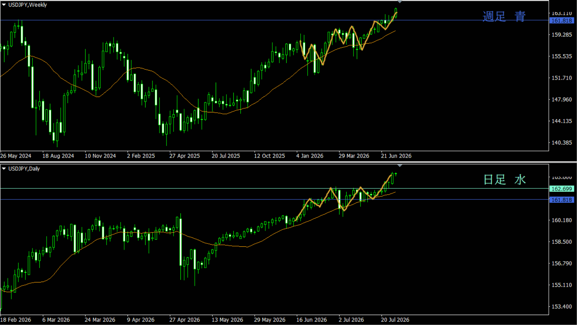Select the USDJPY,Daily chart title
This screenshot has height=325, width=577.
(x=24, y=169)
